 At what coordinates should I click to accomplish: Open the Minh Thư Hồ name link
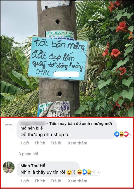33,166
